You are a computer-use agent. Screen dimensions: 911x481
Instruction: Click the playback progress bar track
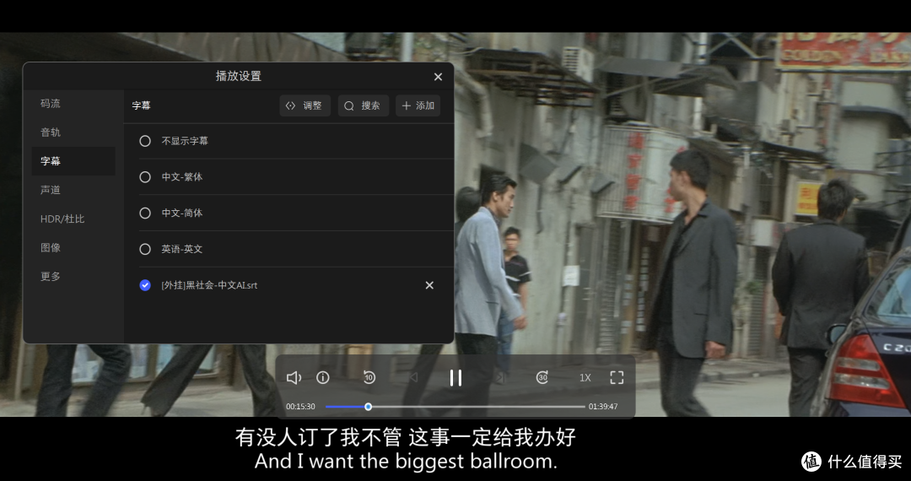pos(455,407)
